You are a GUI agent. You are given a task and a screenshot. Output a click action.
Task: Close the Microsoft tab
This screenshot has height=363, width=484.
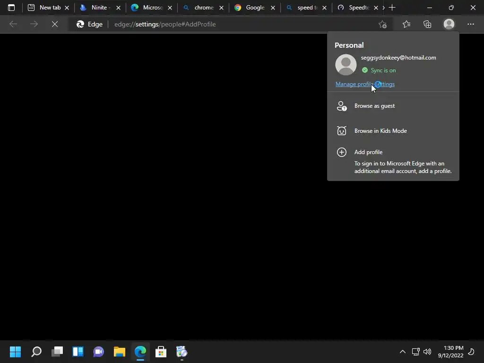[x=170, y=8]
